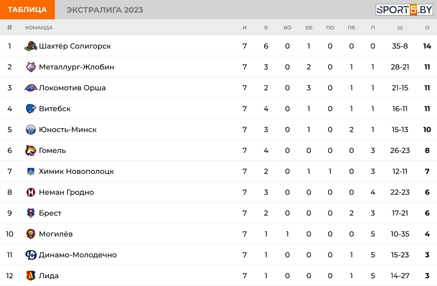Click the Витебск bear logo
The image size is (437, 286).
point(31,108)
